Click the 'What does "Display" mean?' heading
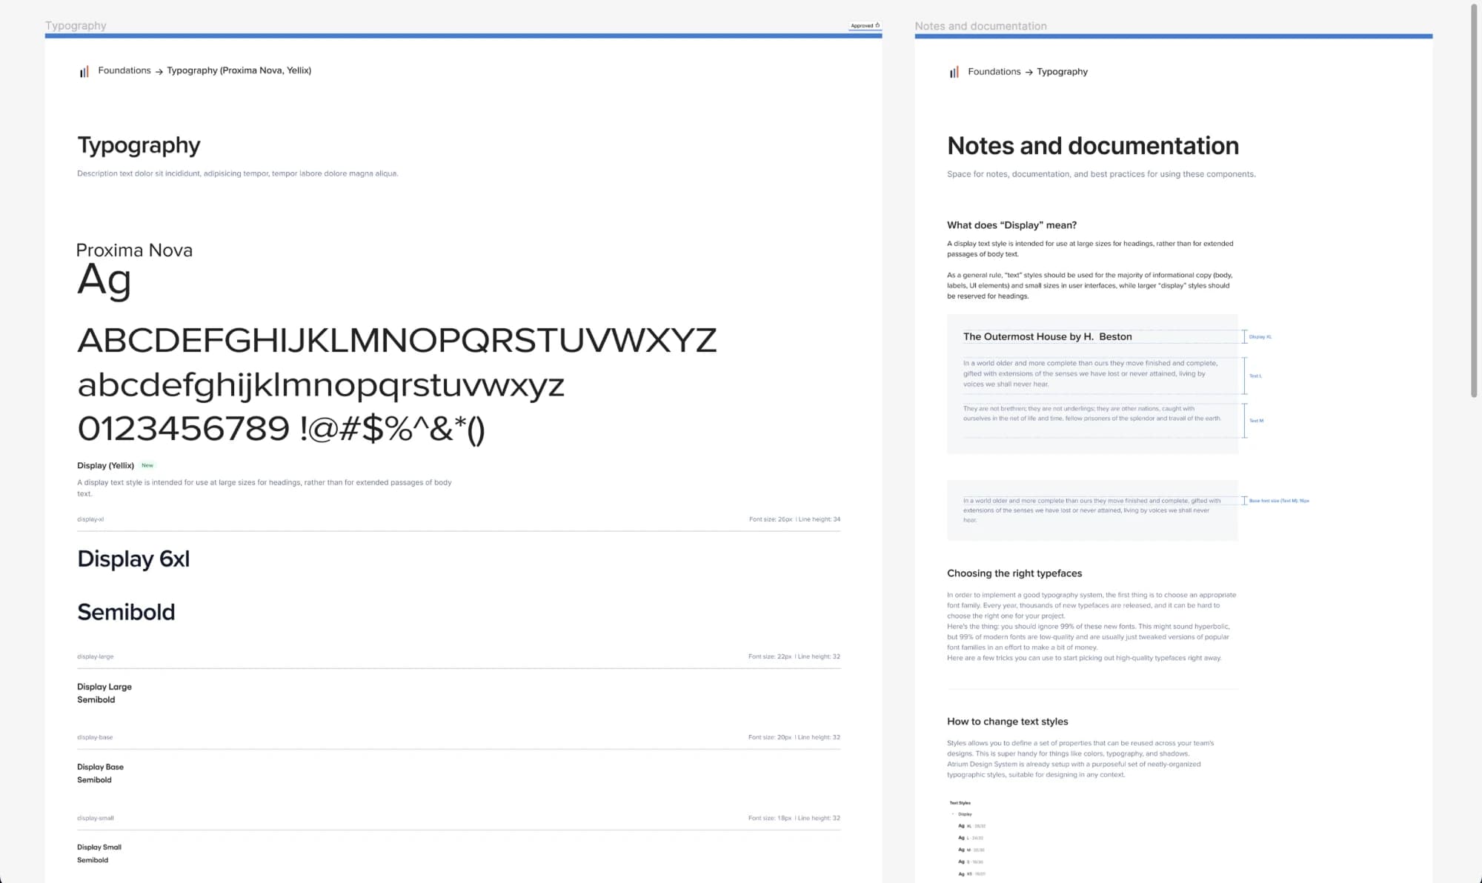The height and width of the screenshot is (883, 1482). [1011, 225]
